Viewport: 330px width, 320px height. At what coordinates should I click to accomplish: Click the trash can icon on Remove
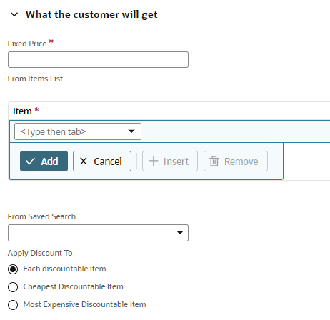click(x=214, y=161)
